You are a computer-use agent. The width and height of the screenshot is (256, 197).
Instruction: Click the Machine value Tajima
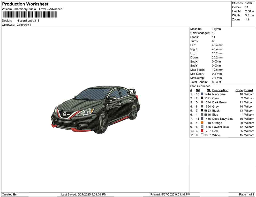point(216,29)
